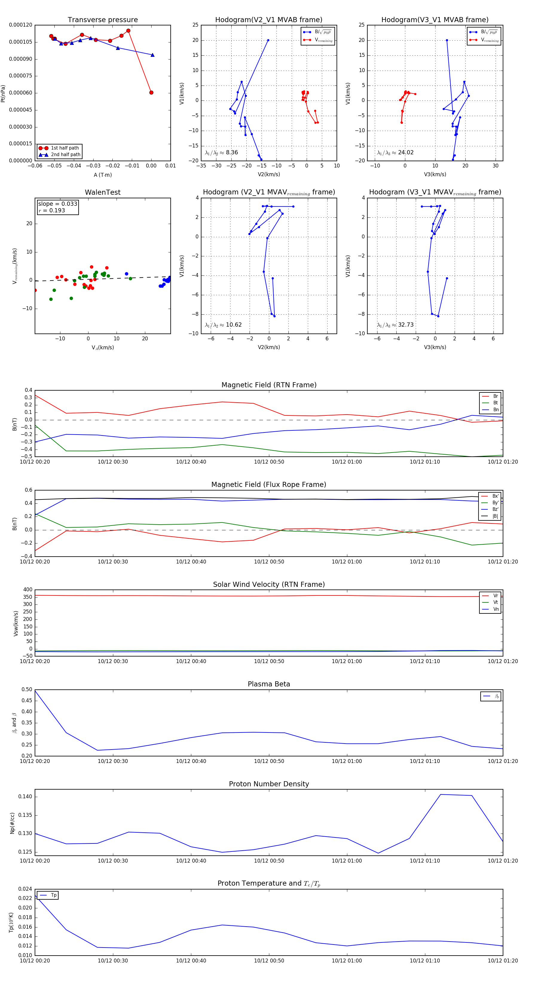Click the 'Proton Number Density' title

click(x=269, y=784)
